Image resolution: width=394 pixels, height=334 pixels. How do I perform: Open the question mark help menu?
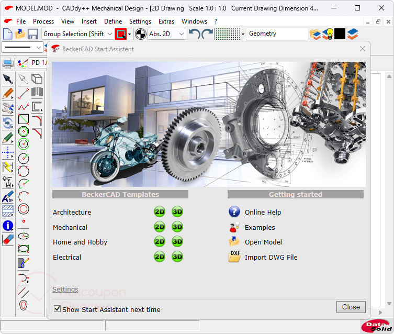[216, 21]
